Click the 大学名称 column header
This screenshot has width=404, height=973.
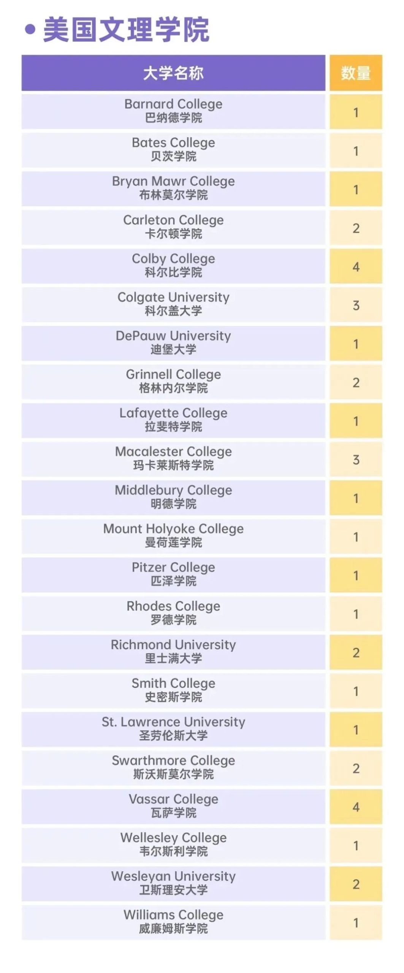173,73
